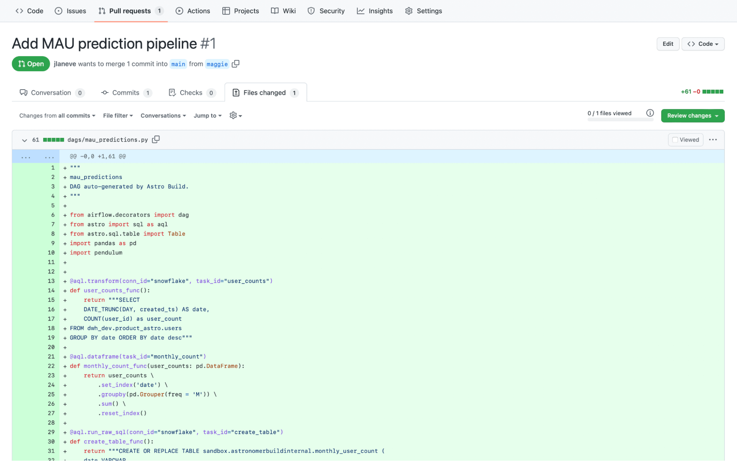737x461 pixels.
Task: Click the files viewed progress bar
Action: (620, 119)
